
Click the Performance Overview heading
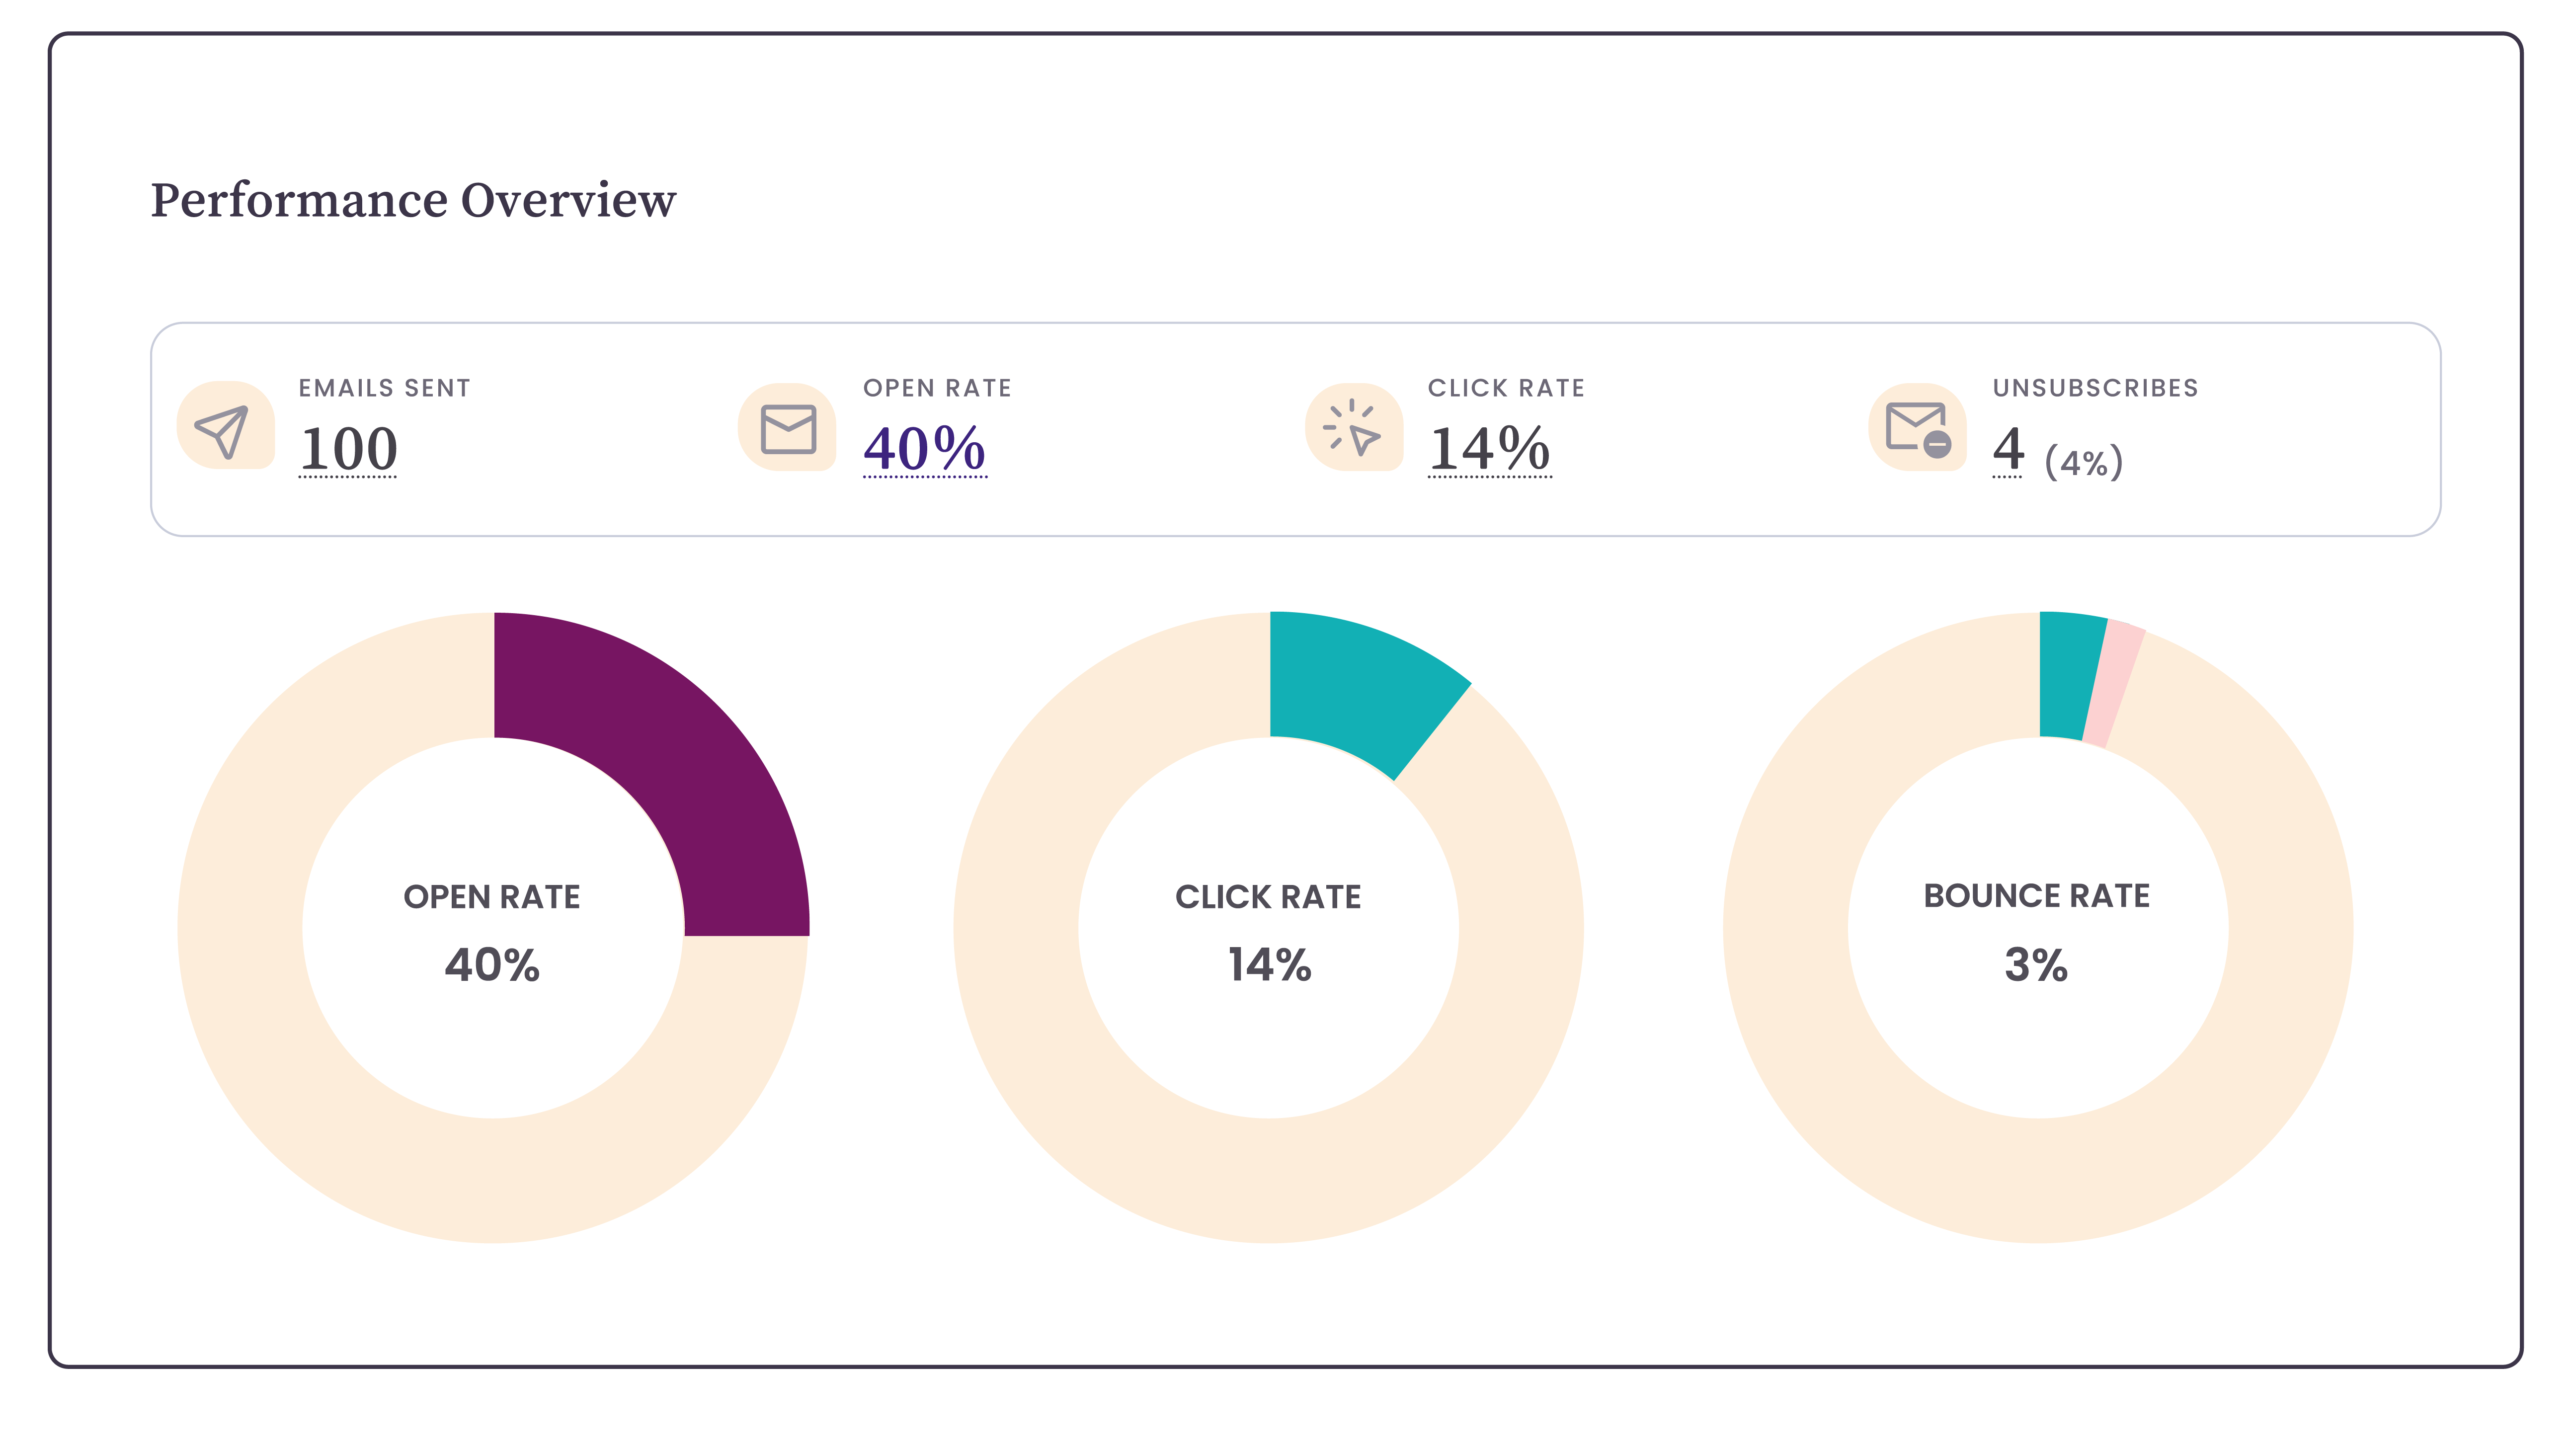click(413, 200)
